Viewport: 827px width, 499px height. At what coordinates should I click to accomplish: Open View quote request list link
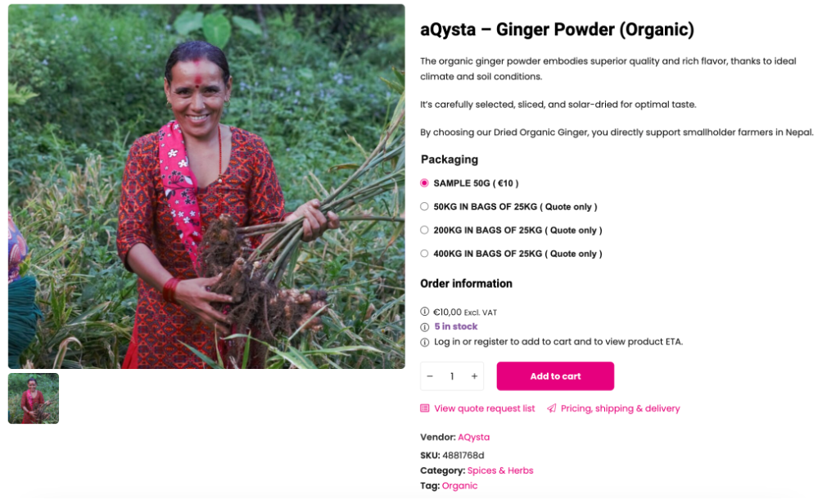[x=484, y=408]
